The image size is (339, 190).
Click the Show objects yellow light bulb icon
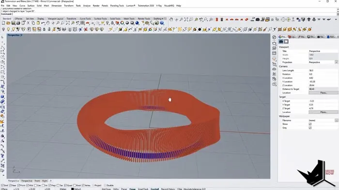(x=8, y=29)
